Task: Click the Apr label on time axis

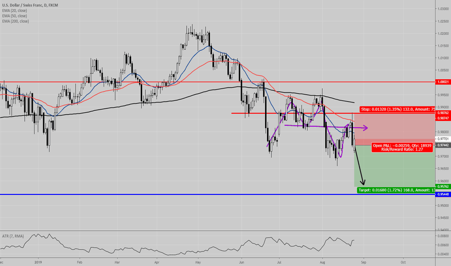Action: 157,262
